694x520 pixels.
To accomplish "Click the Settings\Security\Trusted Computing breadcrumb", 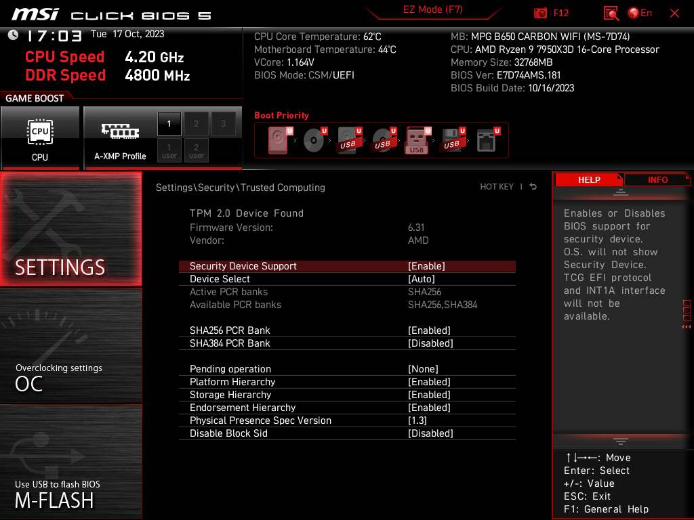I will (x=241, y=188).
